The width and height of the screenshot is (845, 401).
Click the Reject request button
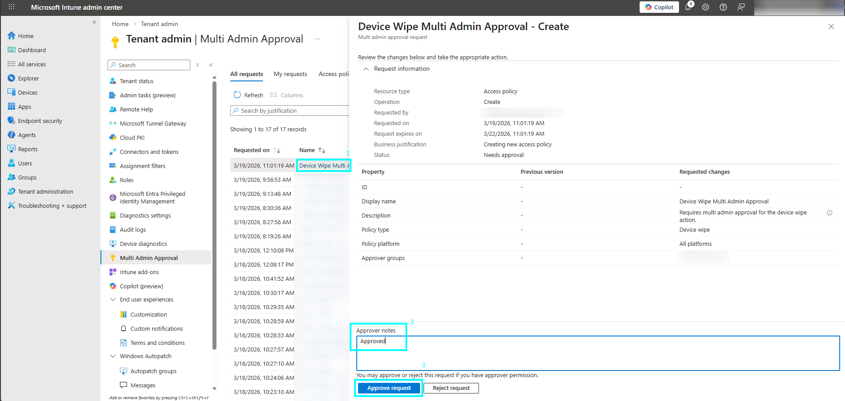click(x=451, y=388)
